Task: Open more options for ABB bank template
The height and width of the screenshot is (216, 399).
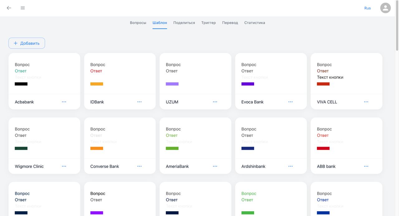Action: [x=366, y=166]
